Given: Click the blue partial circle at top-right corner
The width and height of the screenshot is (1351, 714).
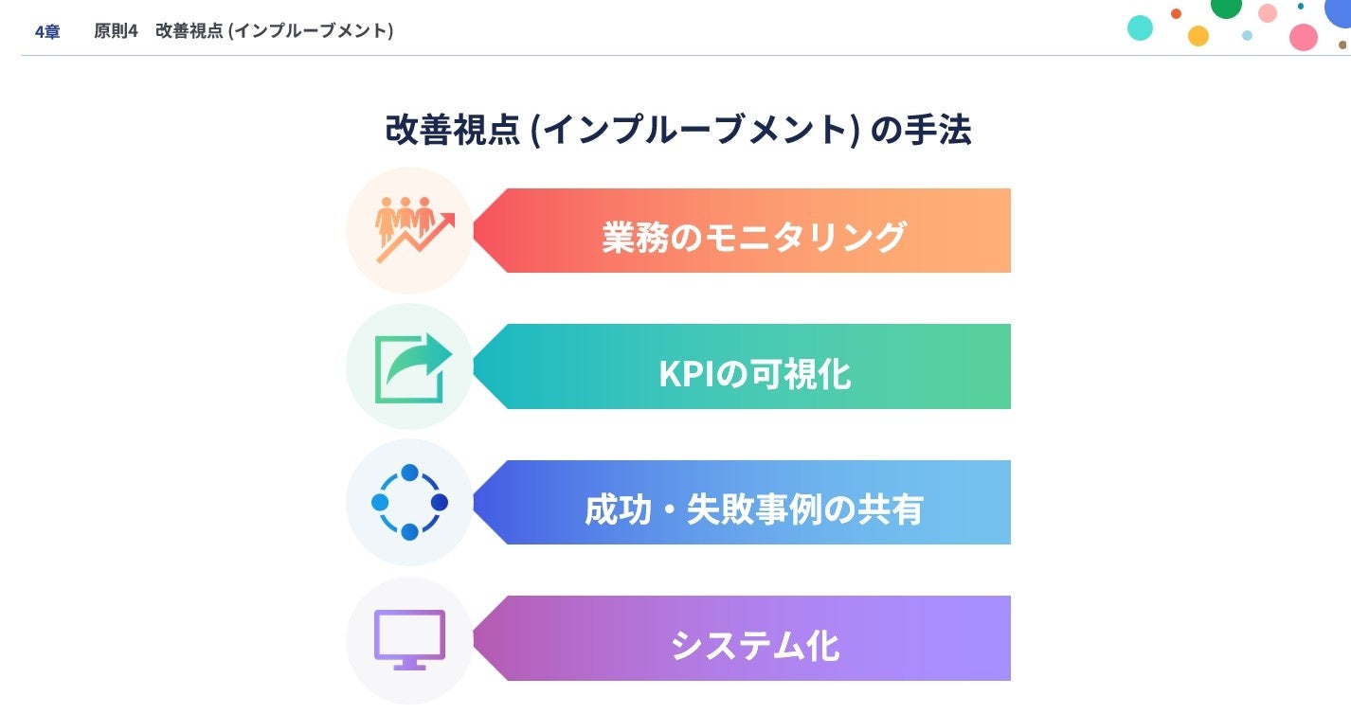Looking at the screenshot, I should pos(1341,9).
